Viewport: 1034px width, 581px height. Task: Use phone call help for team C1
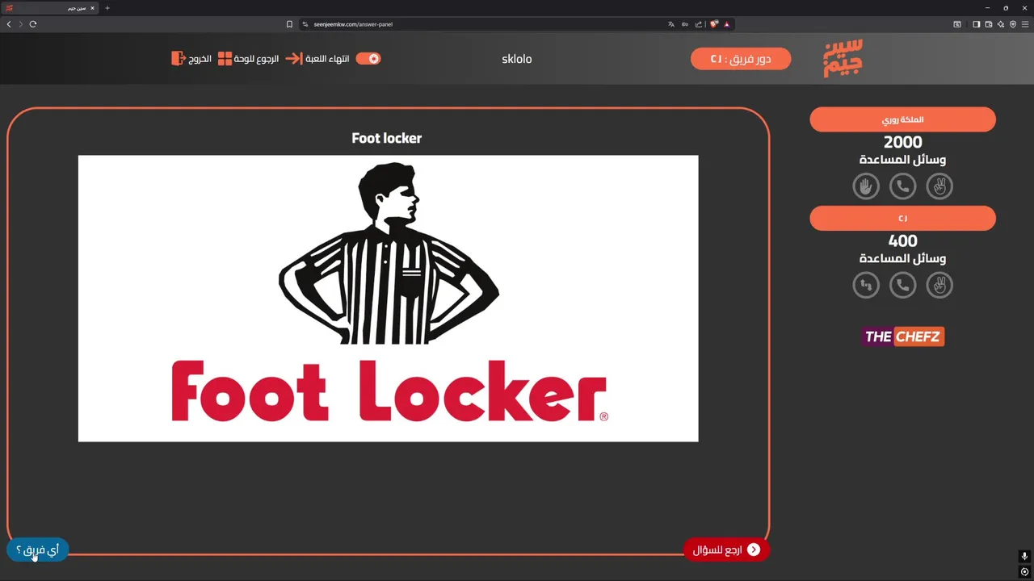click(902, 285)
